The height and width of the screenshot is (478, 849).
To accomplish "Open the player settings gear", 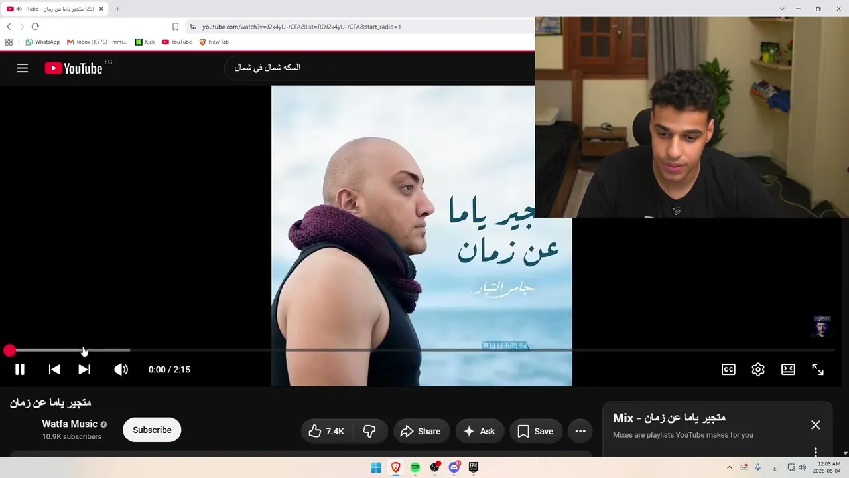I will point(758,370).
